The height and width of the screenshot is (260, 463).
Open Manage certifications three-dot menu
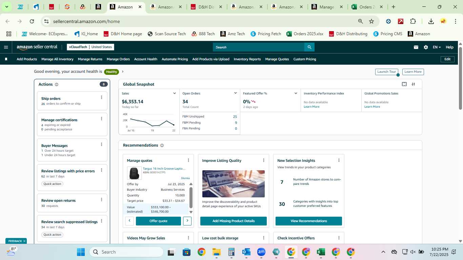(101, 118)
